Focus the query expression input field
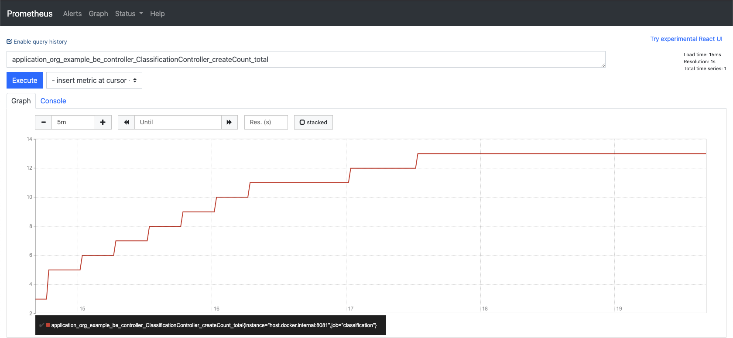This screenshot has width=733, height=338. 306,59
